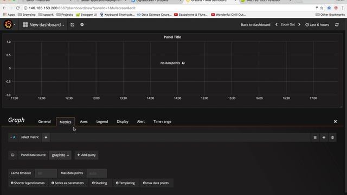Click the save dashboard icon
The width and height of the screenshot is (347, 195).
point(72,25)
